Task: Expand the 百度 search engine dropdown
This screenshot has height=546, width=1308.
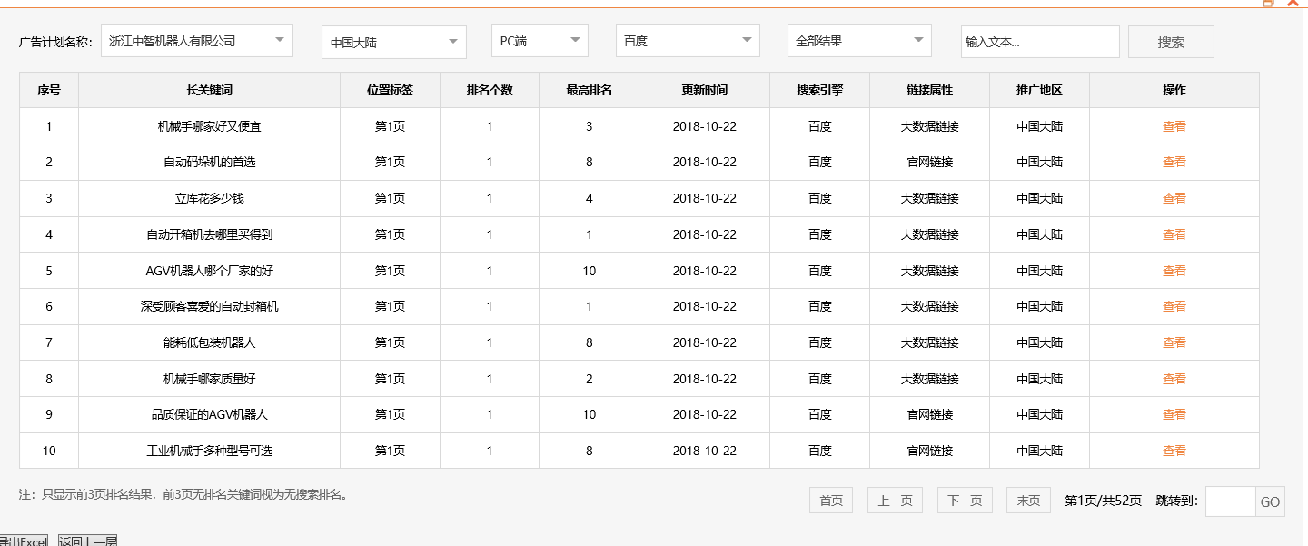Action: 688,40
